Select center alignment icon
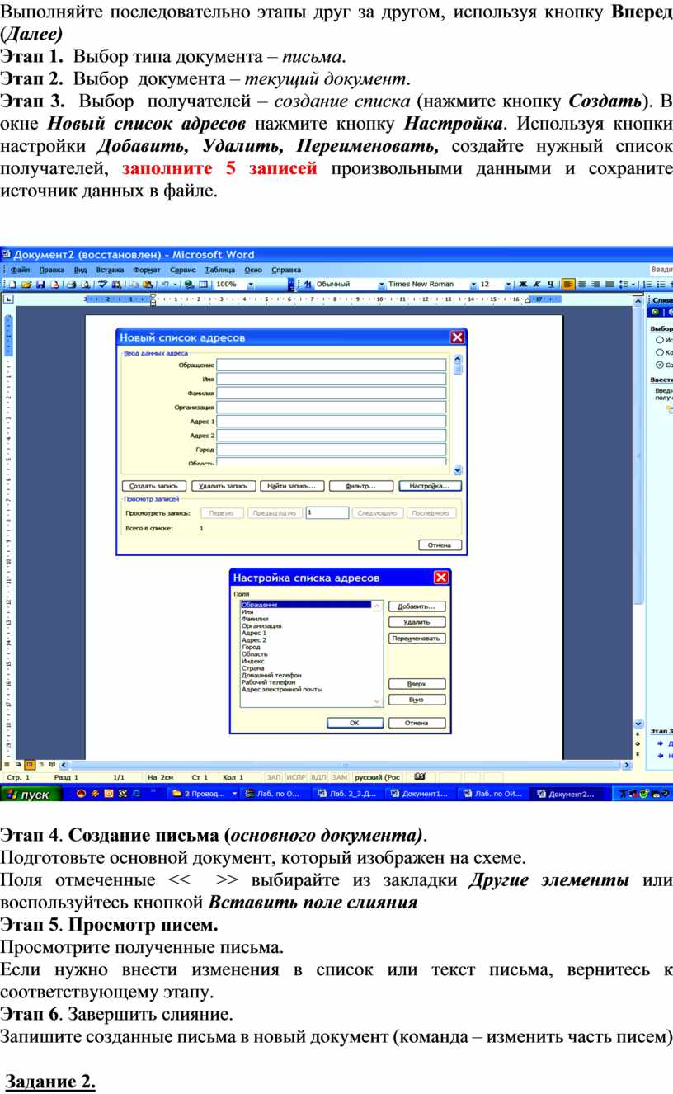This screenshot has width=673, height=1094. click(x=583, y=284)
